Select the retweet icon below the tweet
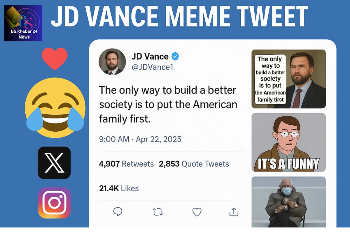Viewport: 350px width, 233px height. pos(157,212)
